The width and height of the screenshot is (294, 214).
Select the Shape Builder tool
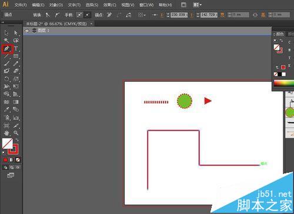click(6, 94)
